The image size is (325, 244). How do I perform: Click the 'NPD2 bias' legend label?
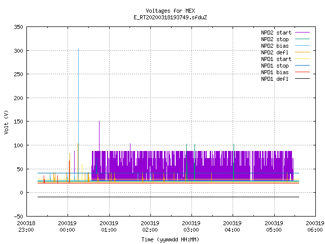coord(275,46)
